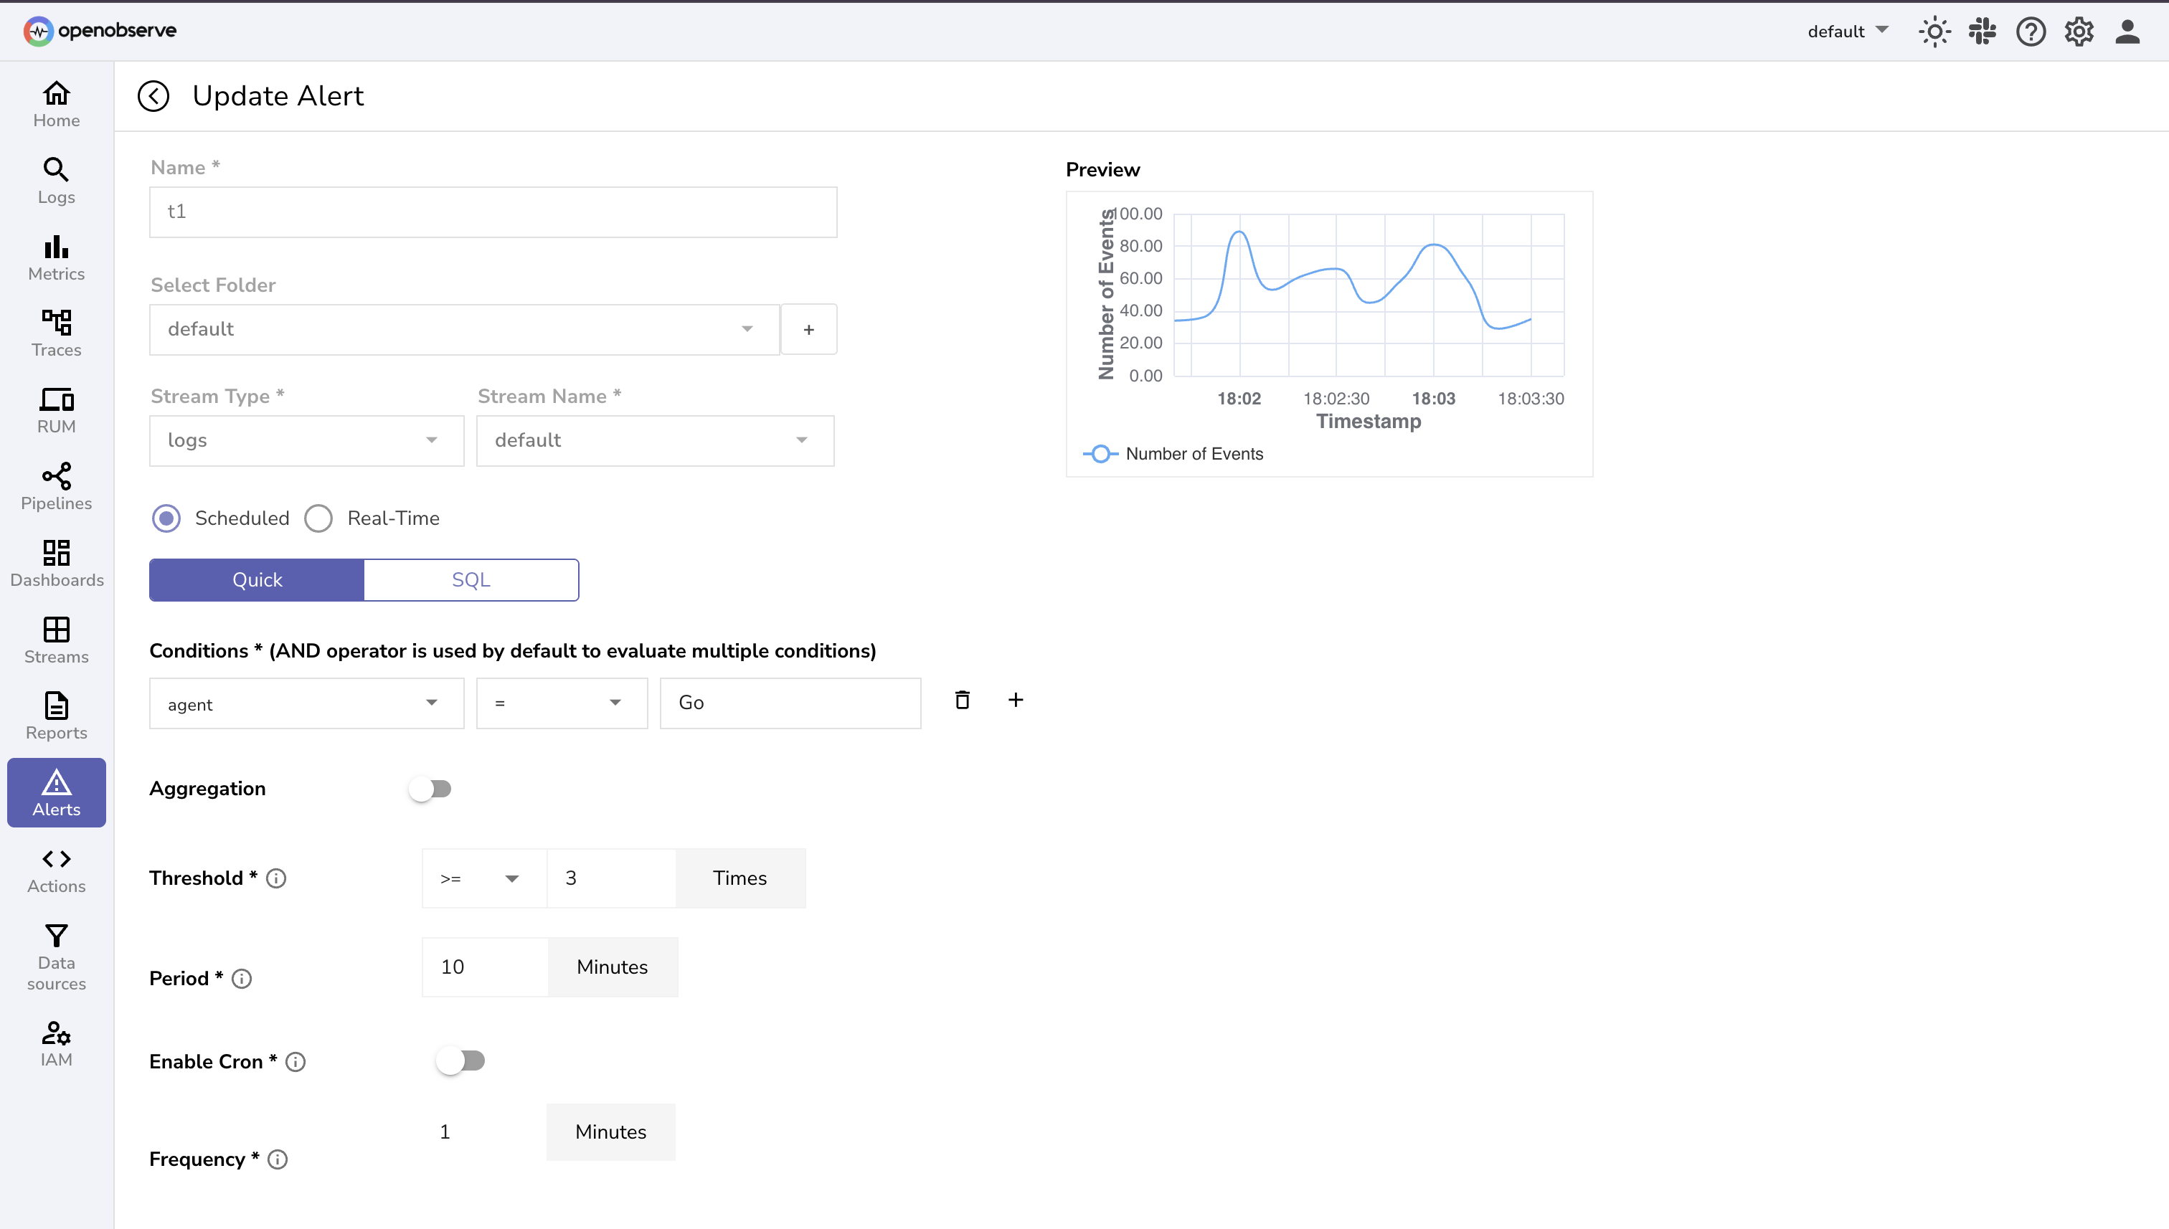Delete the agent condition row
This screenshot has width=2169, height=1229.
[x=962, y=700]
